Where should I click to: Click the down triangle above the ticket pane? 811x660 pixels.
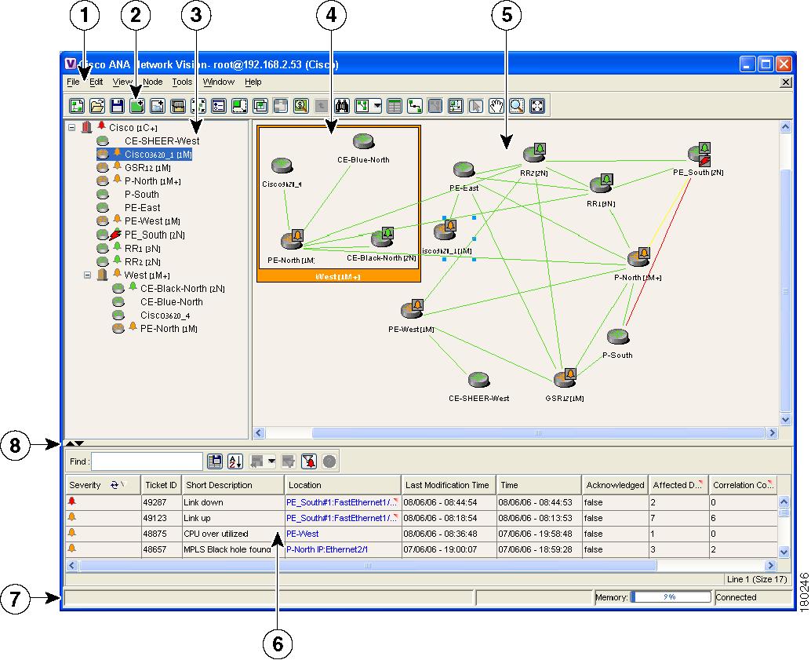[79, 443]
